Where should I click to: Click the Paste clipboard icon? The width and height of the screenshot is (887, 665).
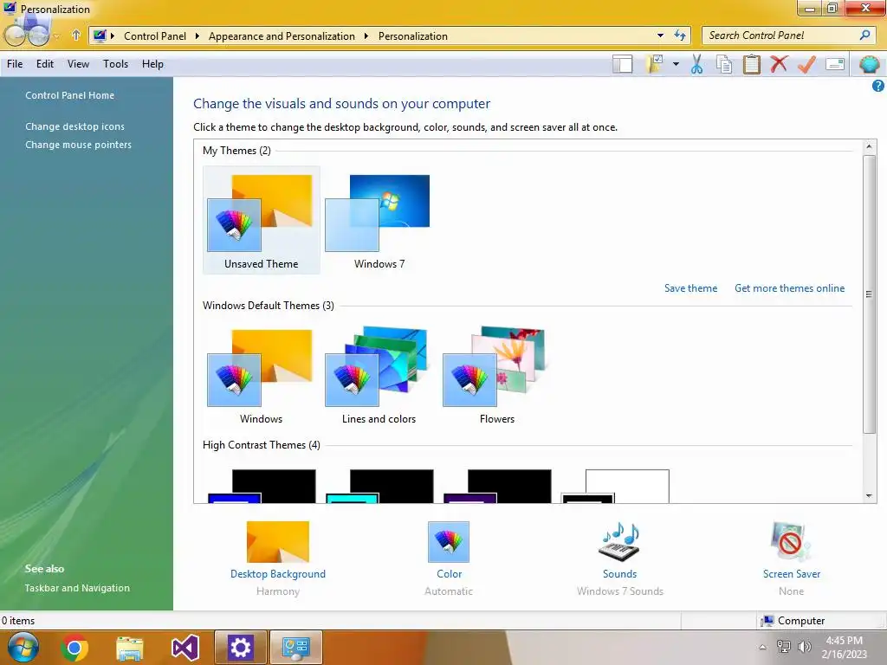[x=751, y=64]
